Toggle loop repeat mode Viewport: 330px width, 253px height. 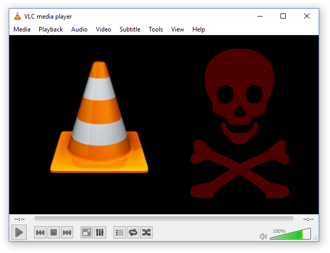tap(133, 232)
